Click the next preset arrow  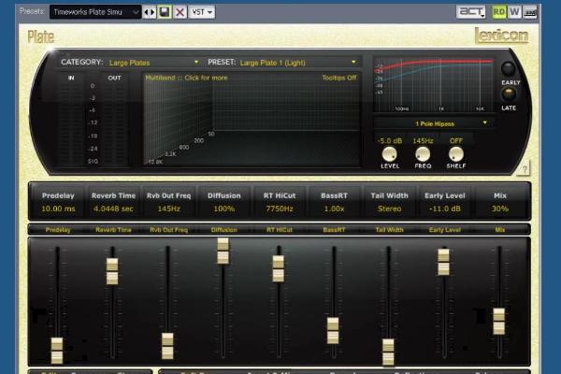point(152,12)
